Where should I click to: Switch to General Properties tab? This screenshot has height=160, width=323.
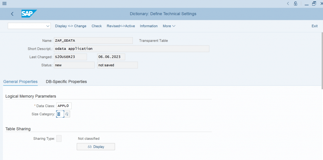tap(21, 82)
